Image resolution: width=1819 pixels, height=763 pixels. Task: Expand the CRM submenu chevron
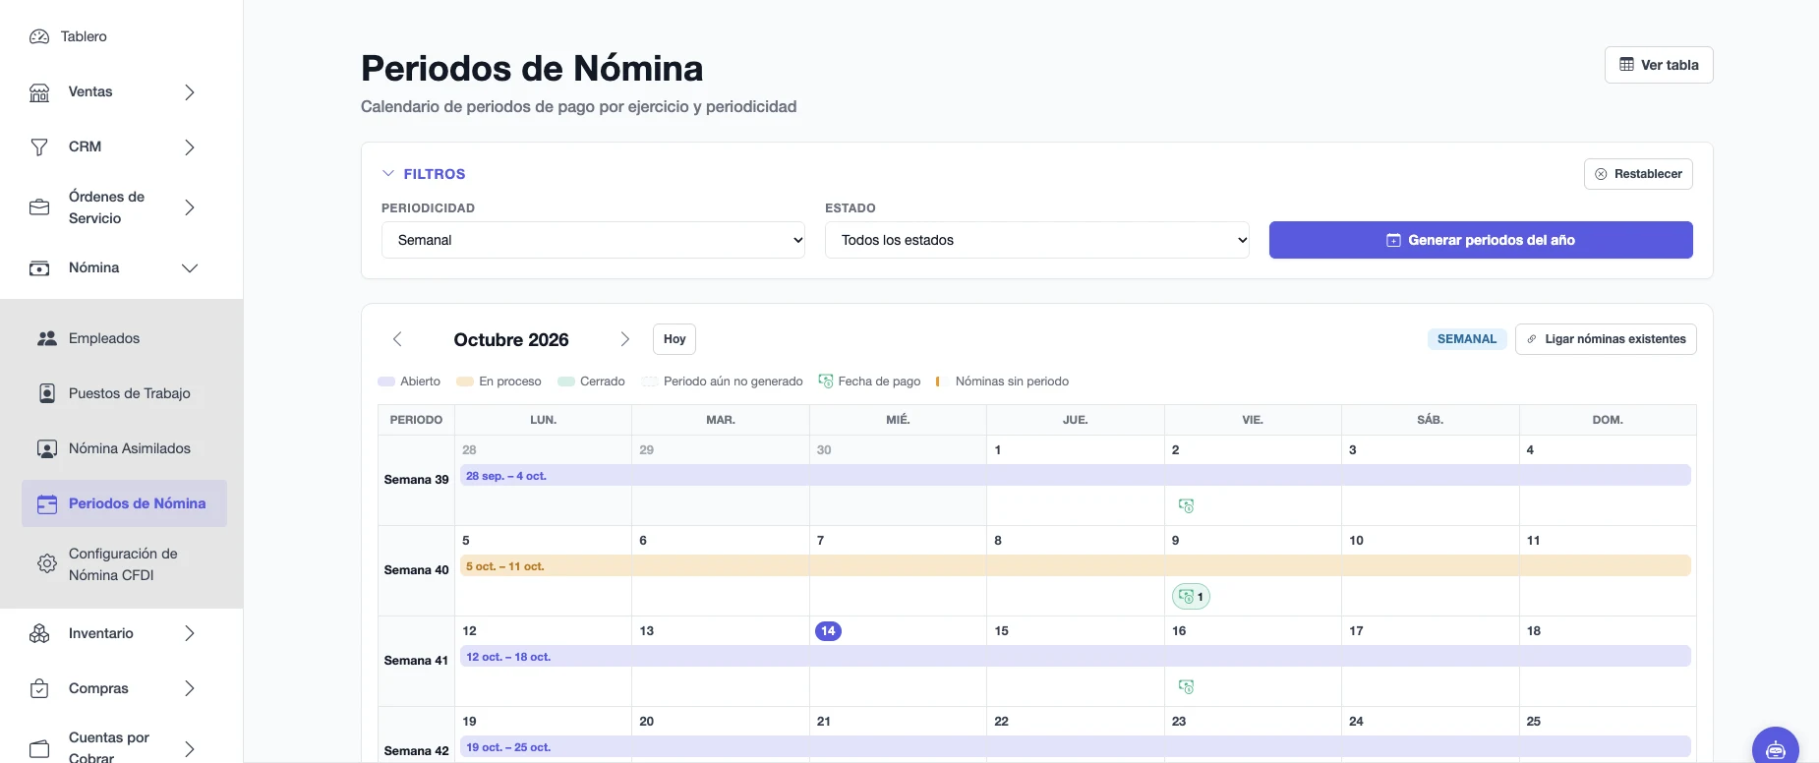coord(190,147)
